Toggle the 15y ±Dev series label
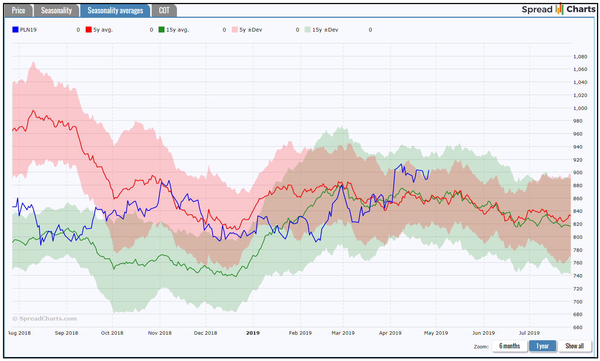Screen dimensions: 600x361 click(x=325, y=30)
